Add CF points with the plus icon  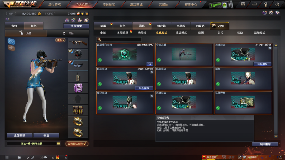point(82,14)
